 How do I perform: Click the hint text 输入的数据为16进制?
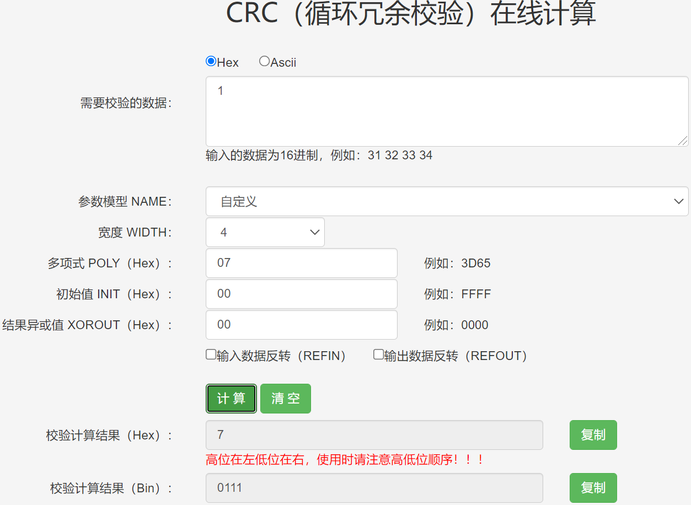coord(319,155)
